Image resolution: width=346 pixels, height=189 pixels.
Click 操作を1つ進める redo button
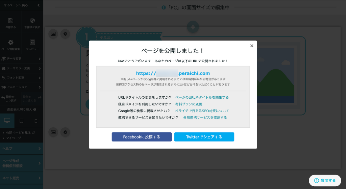32,98
